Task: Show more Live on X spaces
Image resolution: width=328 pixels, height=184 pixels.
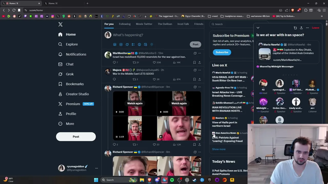Action: tap(219, 149)
